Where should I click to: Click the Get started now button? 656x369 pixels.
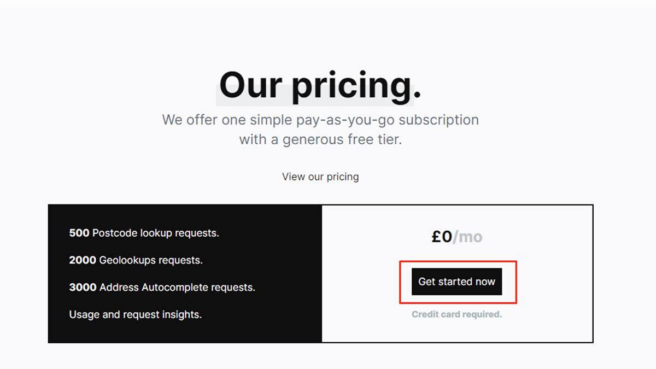(x=456, y=282)
